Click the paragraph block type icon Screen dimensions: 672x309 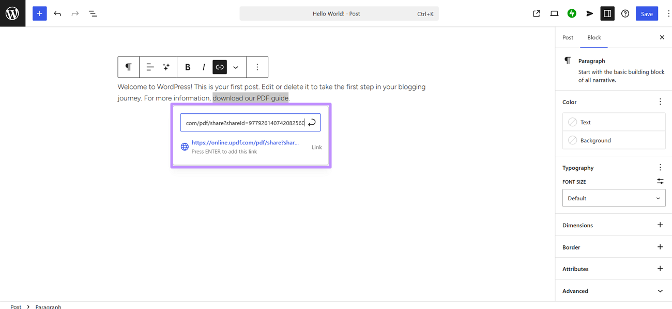tap(128, 67)
